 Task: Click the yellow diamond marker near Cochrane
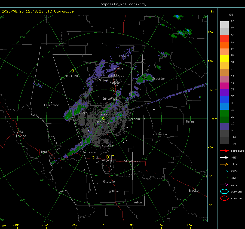coord(93,157)
